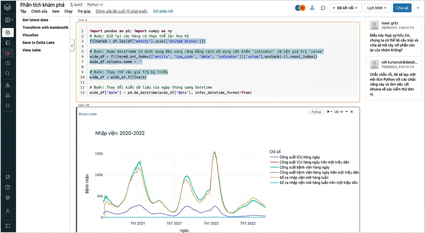Open the create new plus icon
The width and height of the screenshot is (425, 233).
pos(8,32)
